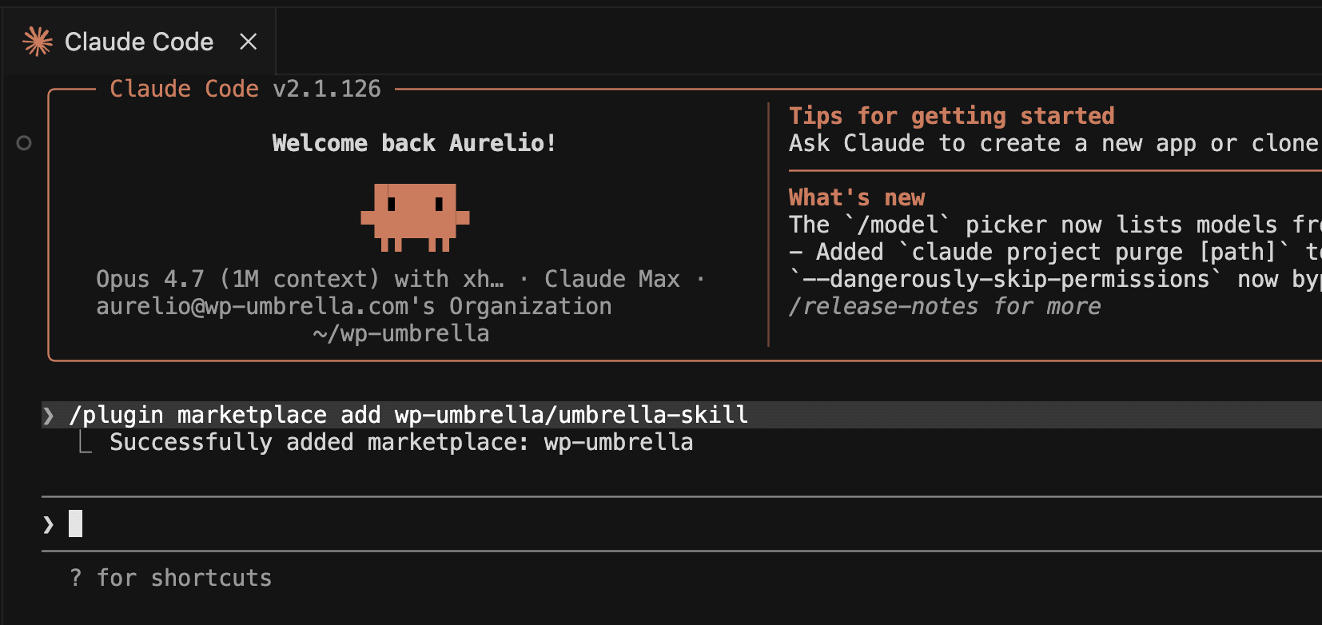Click the '~/wp-umbrella' working directory path
The height and width of the screenshot is (625, 1322).
tap(401, 333)
